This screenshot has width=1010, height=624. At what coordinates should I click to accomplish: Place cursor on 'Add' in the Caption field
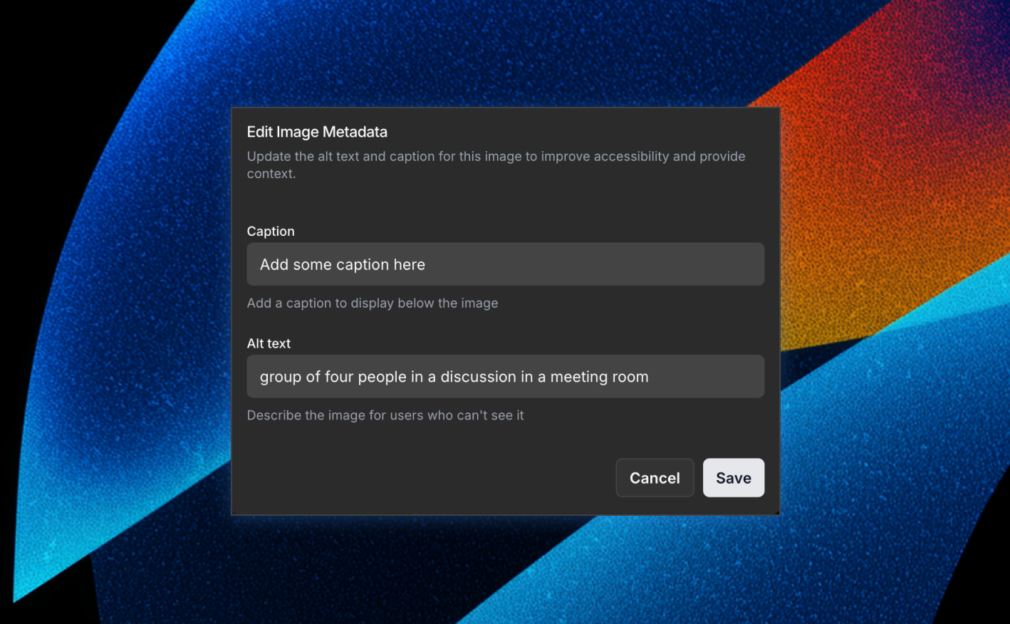(x=274, y=265)
